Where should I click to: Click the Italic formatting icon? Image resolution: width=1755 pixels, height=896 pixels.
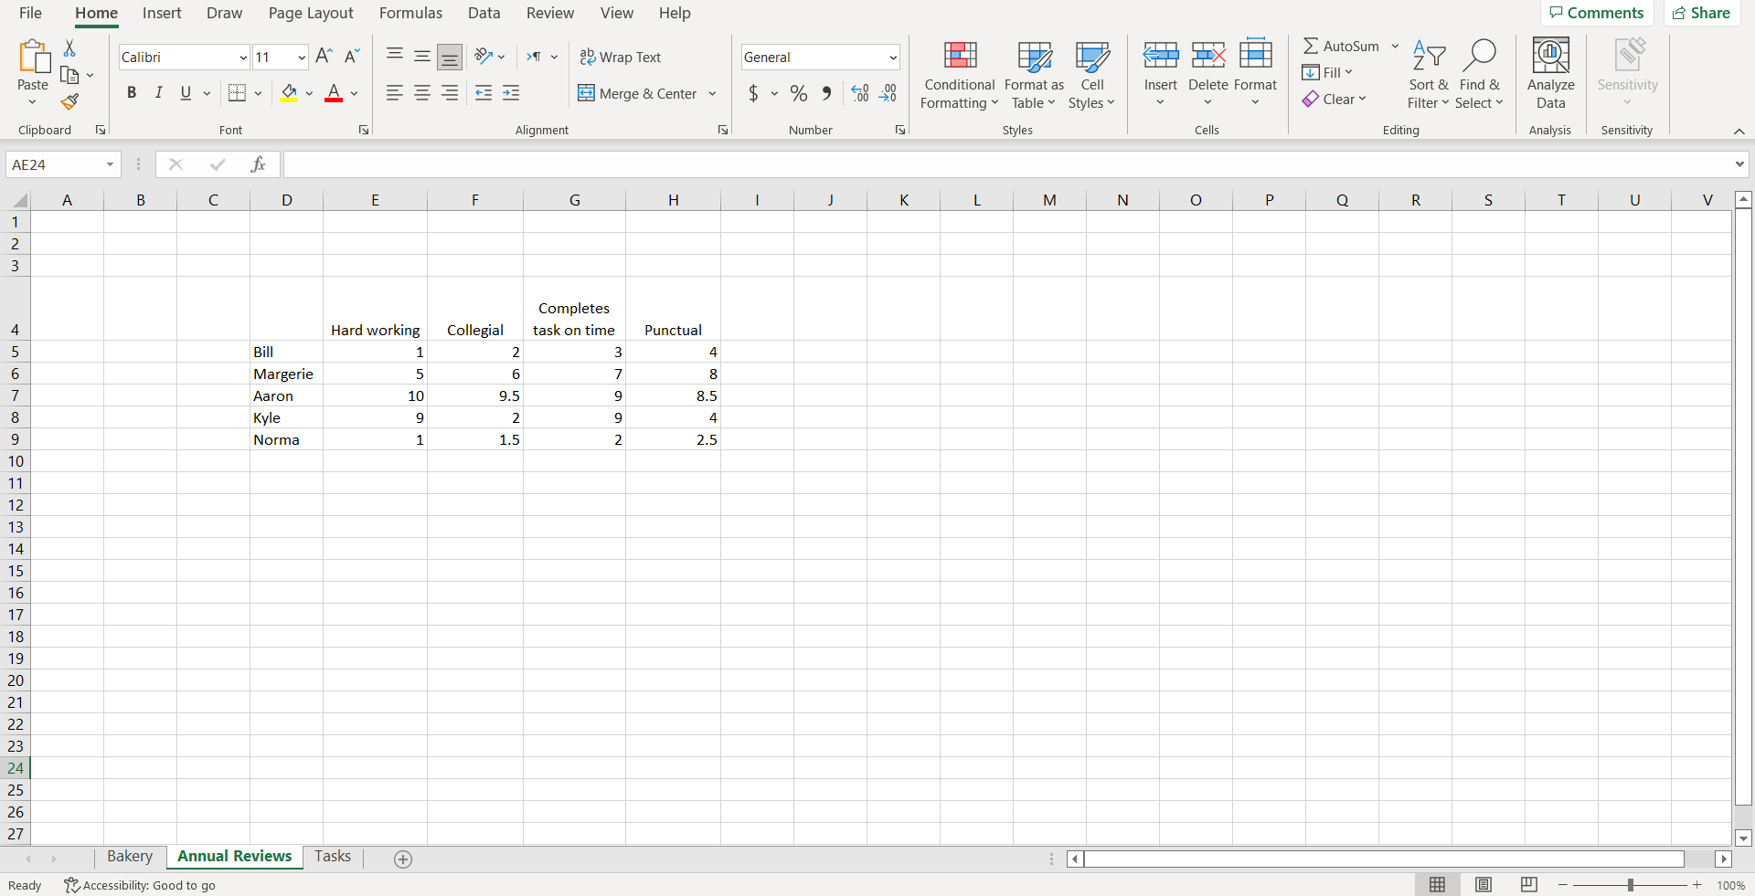click(x=158, y=92)
